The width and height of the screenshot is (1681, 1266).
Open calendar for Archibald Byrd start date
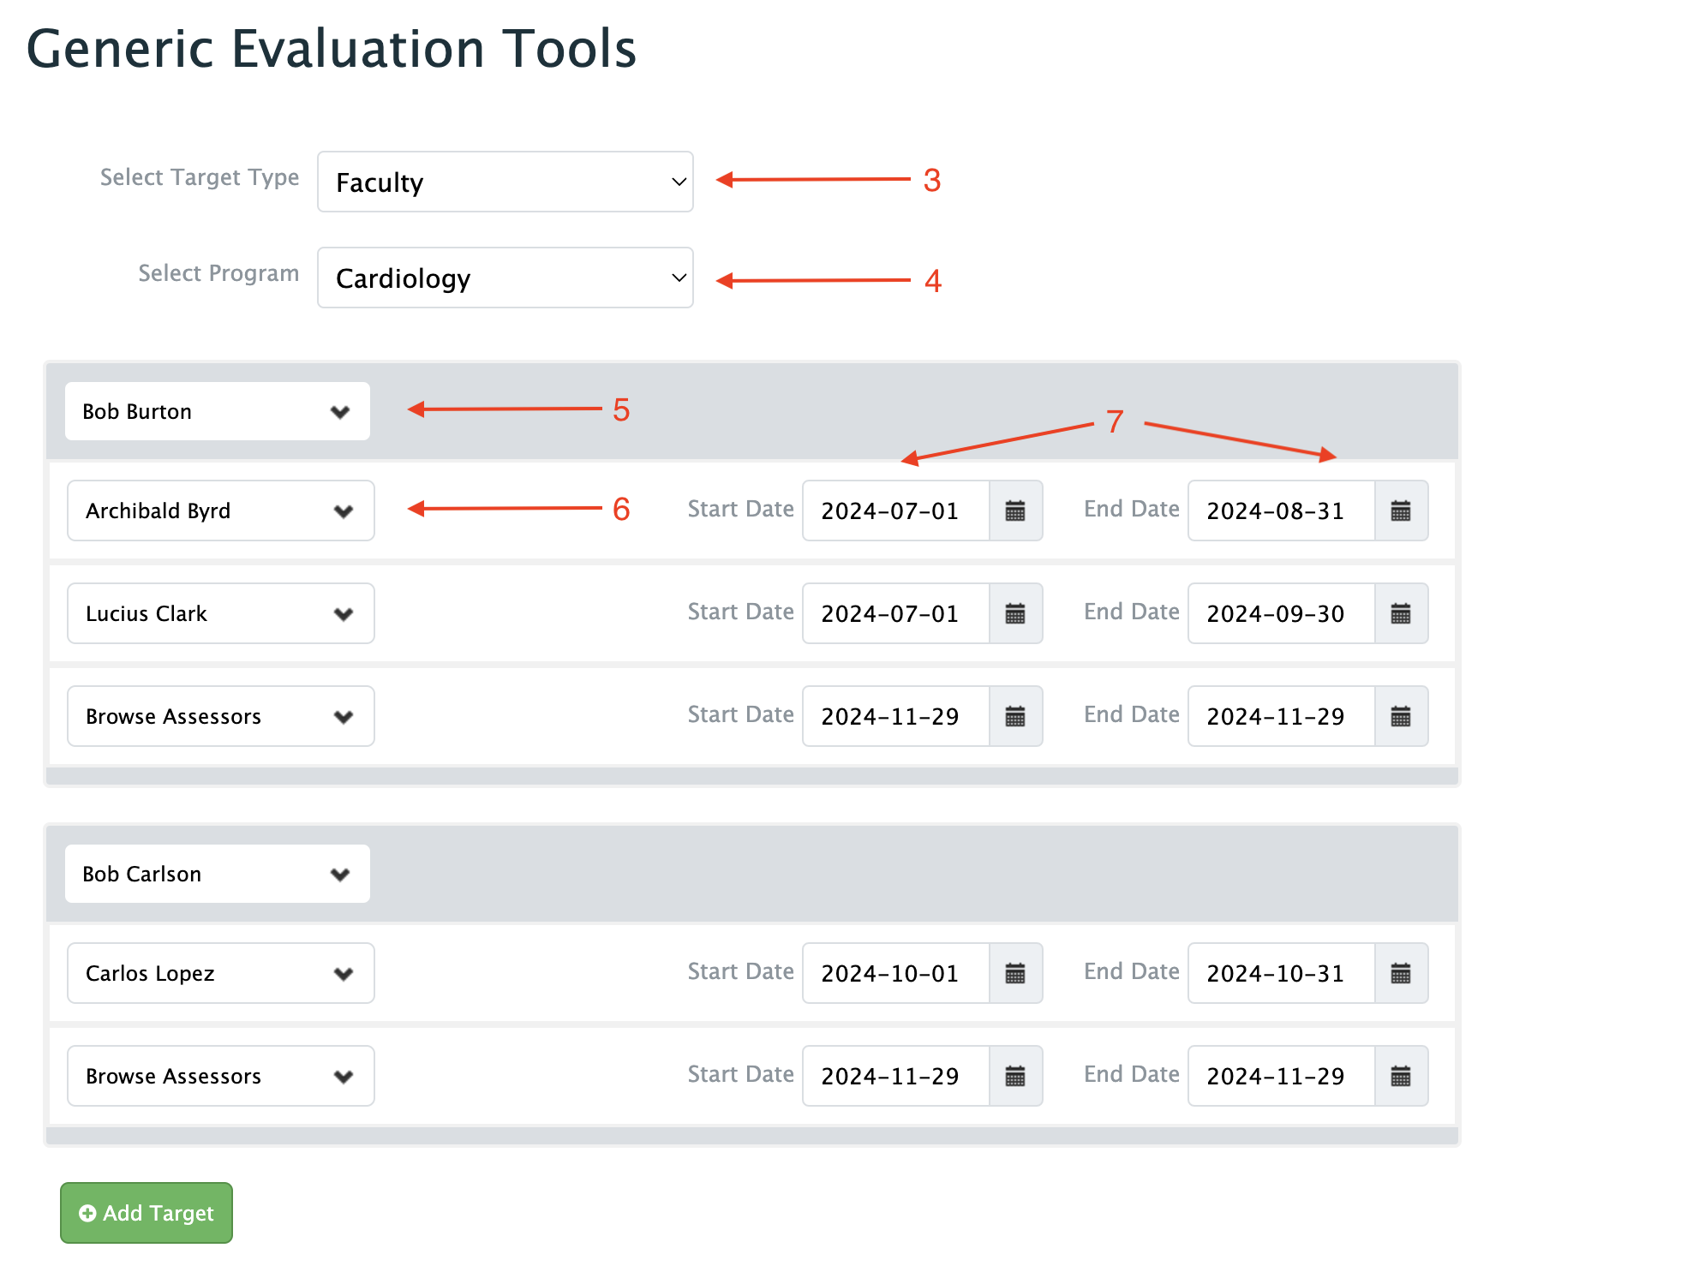click(x=1015, y=511)
